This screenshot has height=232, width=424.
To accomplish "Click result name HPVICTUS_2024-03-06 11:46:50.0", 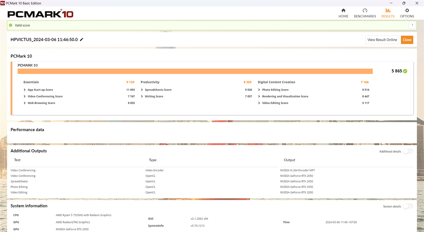I will 44,39.
